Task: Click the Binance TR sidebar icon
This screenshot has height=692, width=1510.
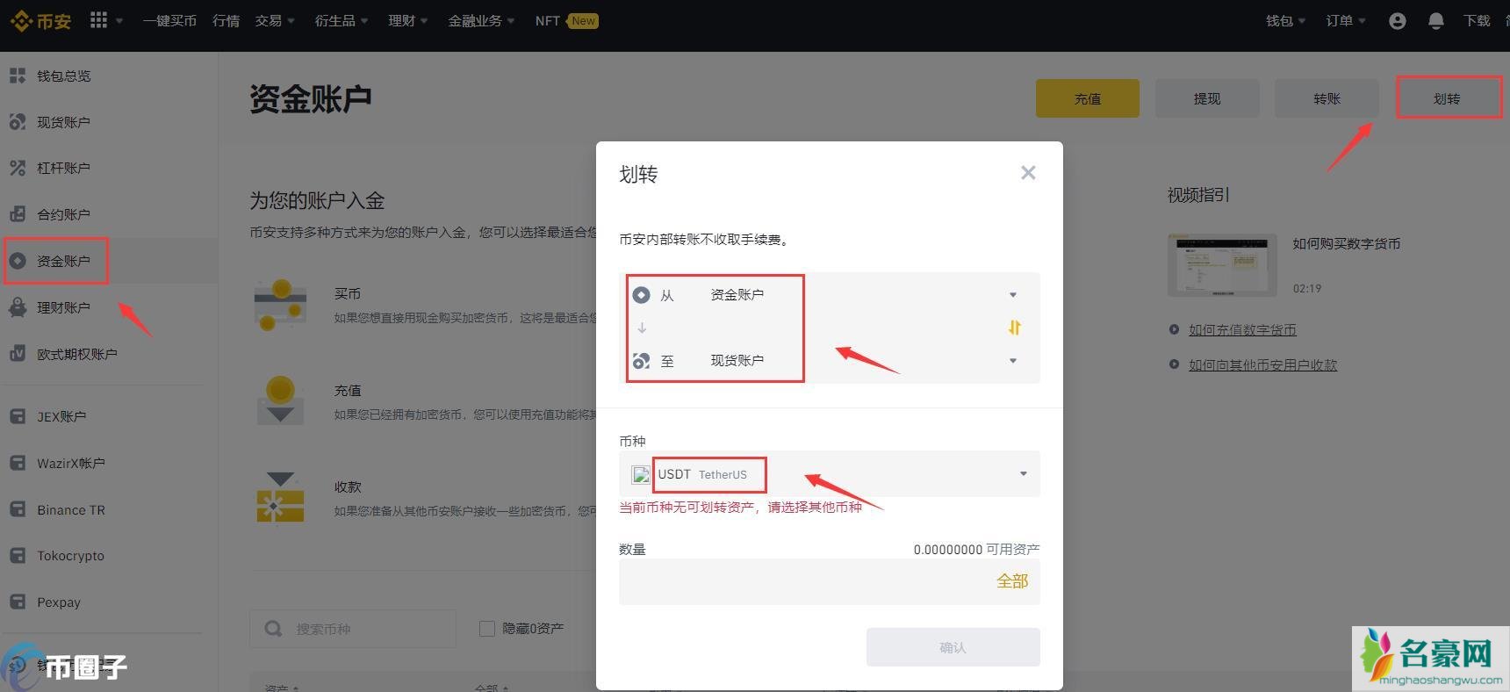Action: pos(18,509)
